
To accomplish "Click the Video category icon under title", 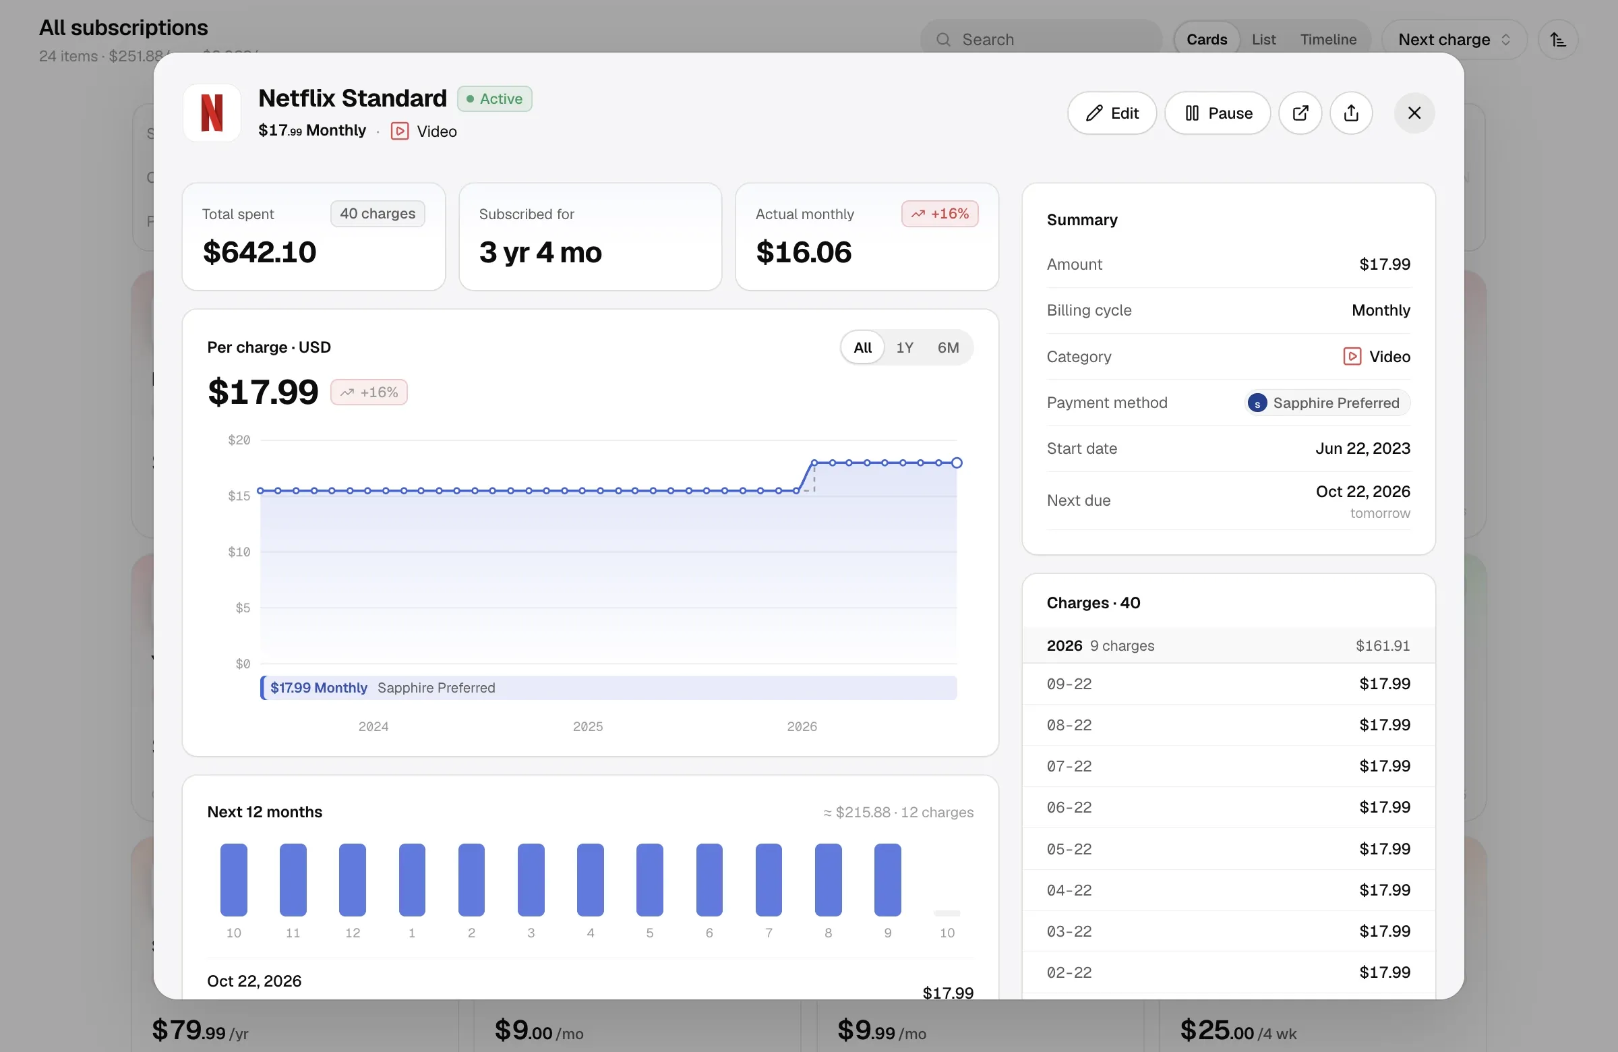I will pyautogui.click(x=400, y=131).
